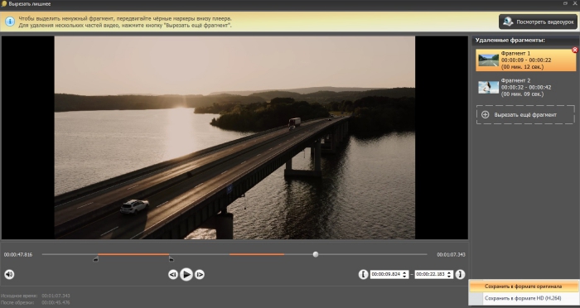The image size is (580, 308).
Task: Step forward one frame
Action: (x=200, y=274)
